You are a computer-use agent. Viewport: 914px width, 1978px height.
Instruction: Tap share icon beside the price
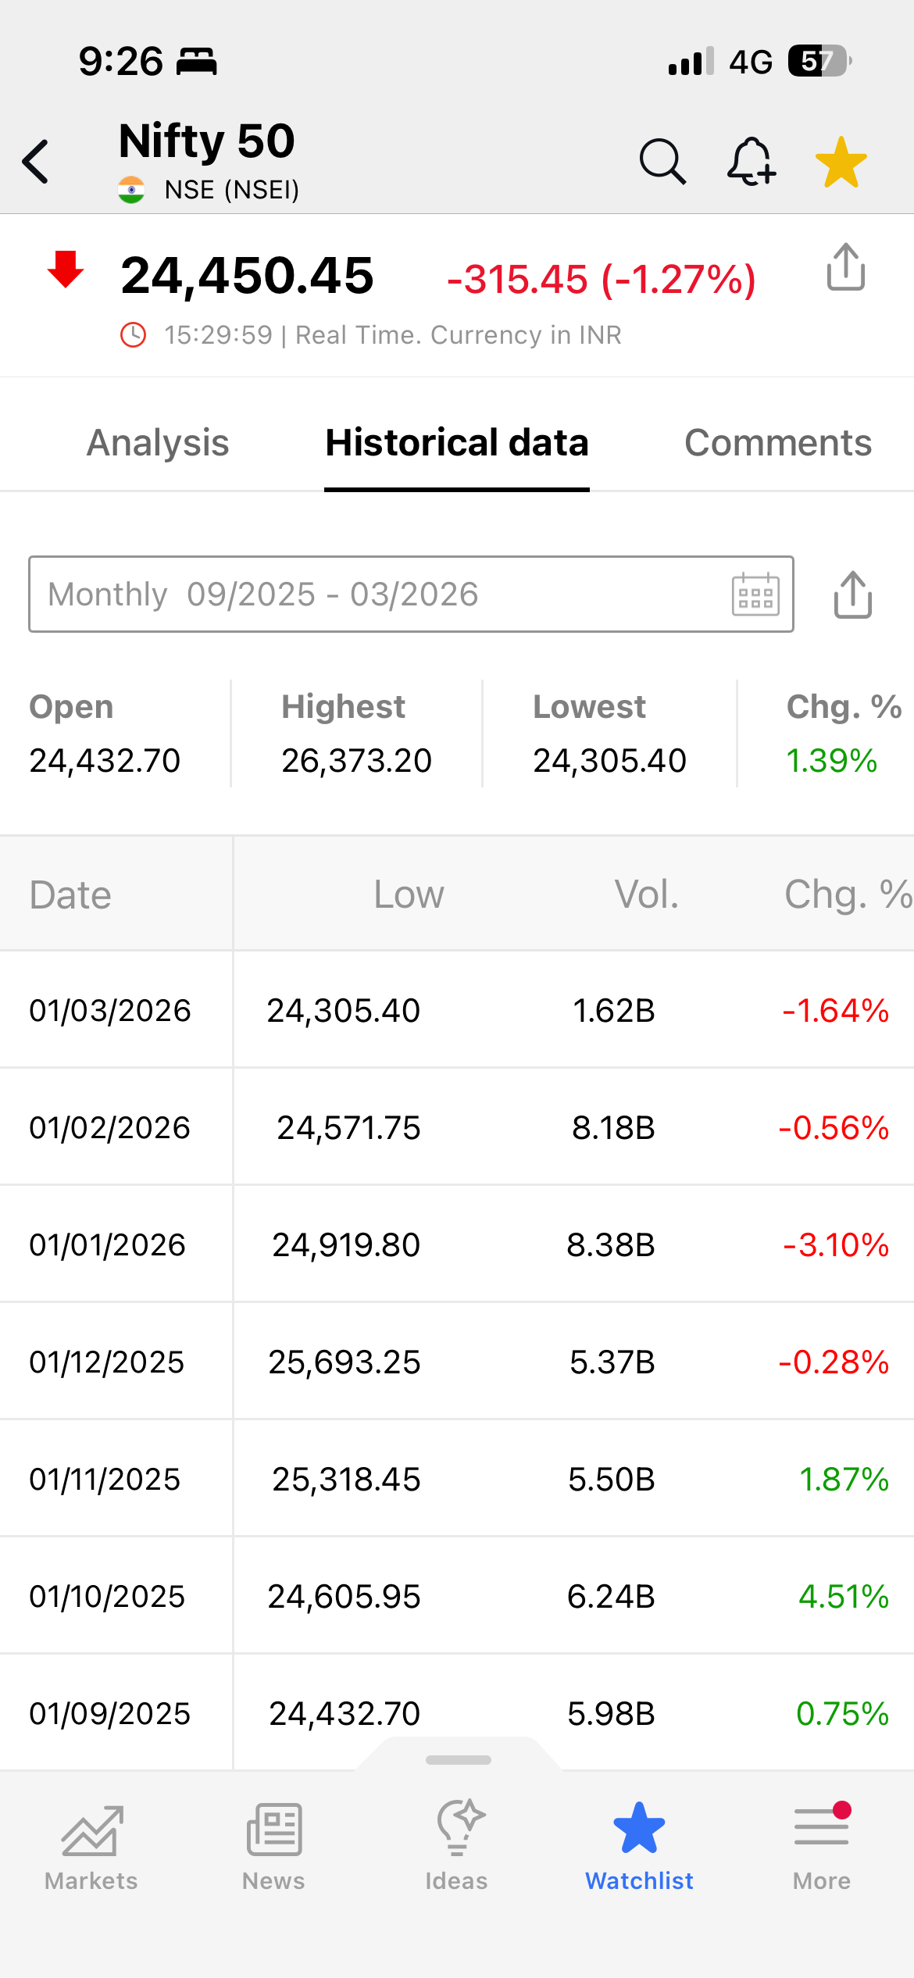tap(845, 267)
